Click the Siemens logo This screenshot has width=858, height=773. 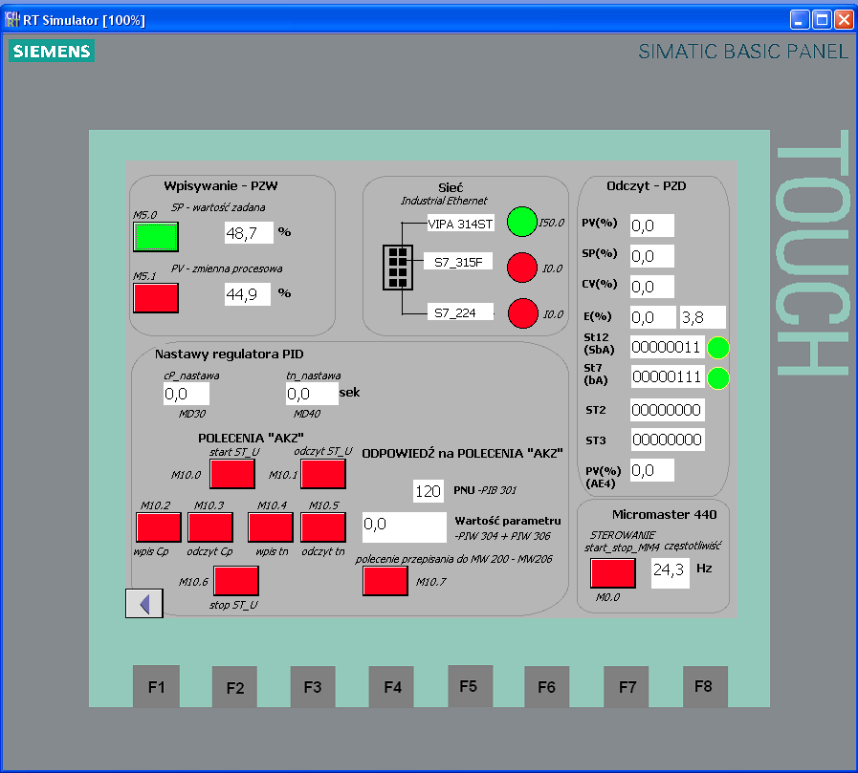point(52,51)
